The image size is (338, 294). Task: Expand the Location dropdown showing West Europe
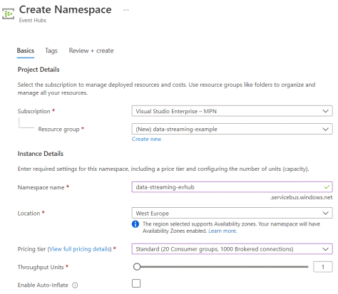[232, 213]
